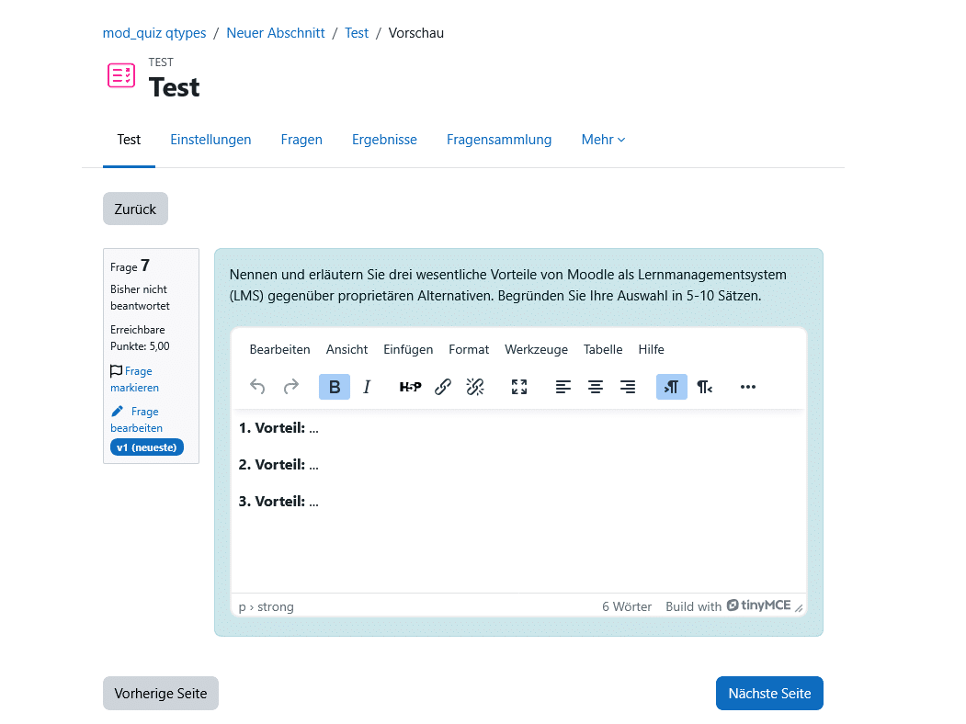
Task: Set right-to-left text direction
Action: click(x=704, y=387)
